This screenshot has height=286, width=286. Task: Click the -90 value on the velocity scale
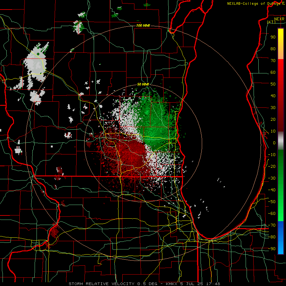pyautogui.click(x=272, y=249)
